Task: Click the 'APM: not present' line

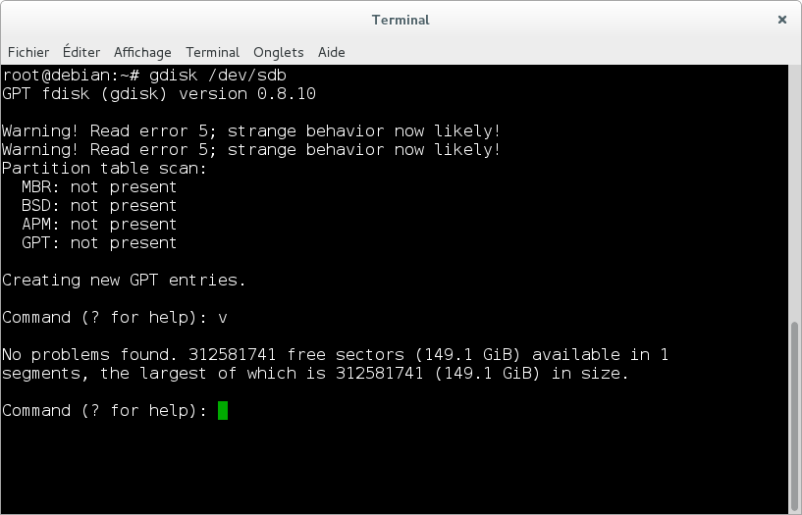Action: click(99, 225)
